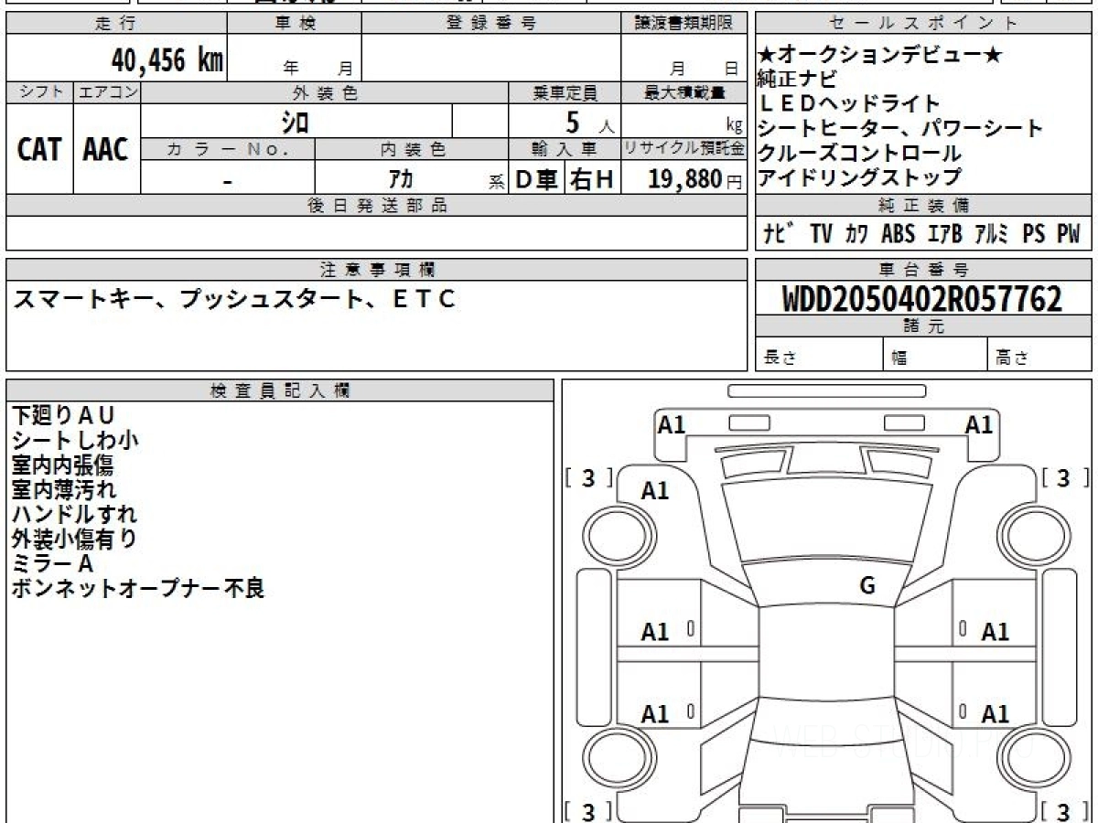Select the セールスポイント heading
This screenshot has height=823, width=1098.
pos(923,24)
